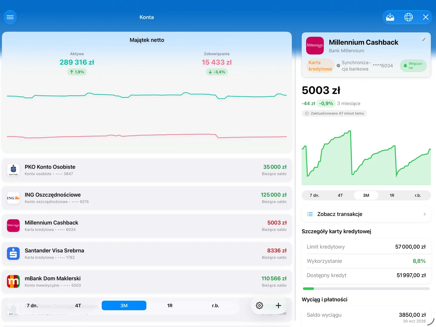Click the Santander logo icon
The image size is (436, 327).
[x=13, y=253]
